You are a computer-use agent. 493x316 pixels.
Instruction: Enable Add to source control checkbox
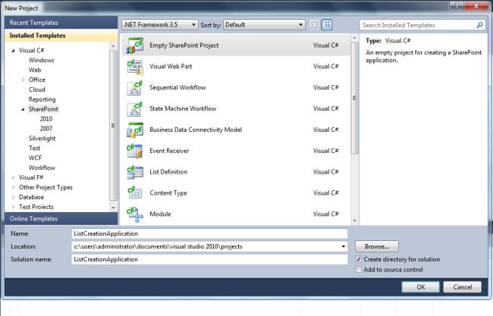(358, 270)
